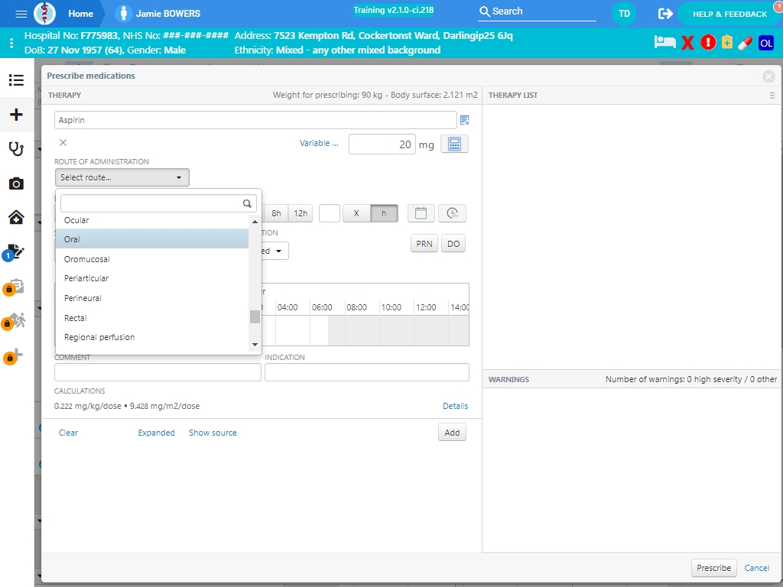Click the blue OL badge icon
783x587 pixels.
[766, 43]
